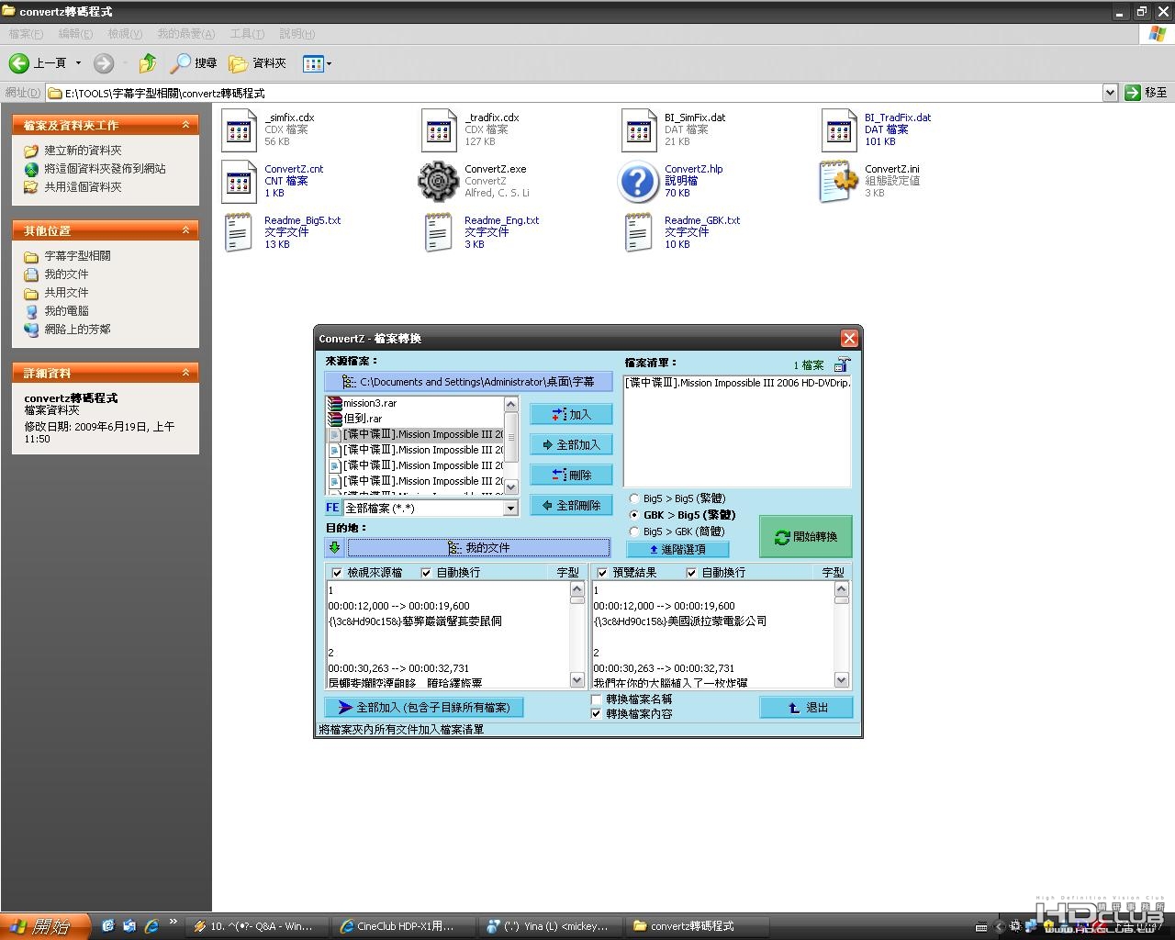Open the ConvertZ.hlp help file icon

pos(638,181)
